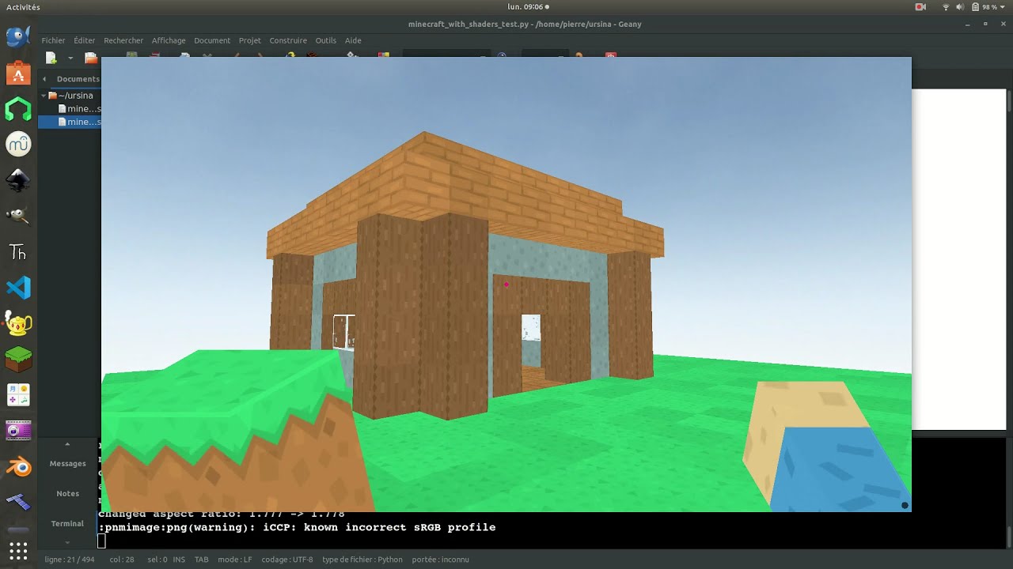This screenshot has height=569, width=1013.
Task: Click the up arrow above Messages tab
Action: 67,444
